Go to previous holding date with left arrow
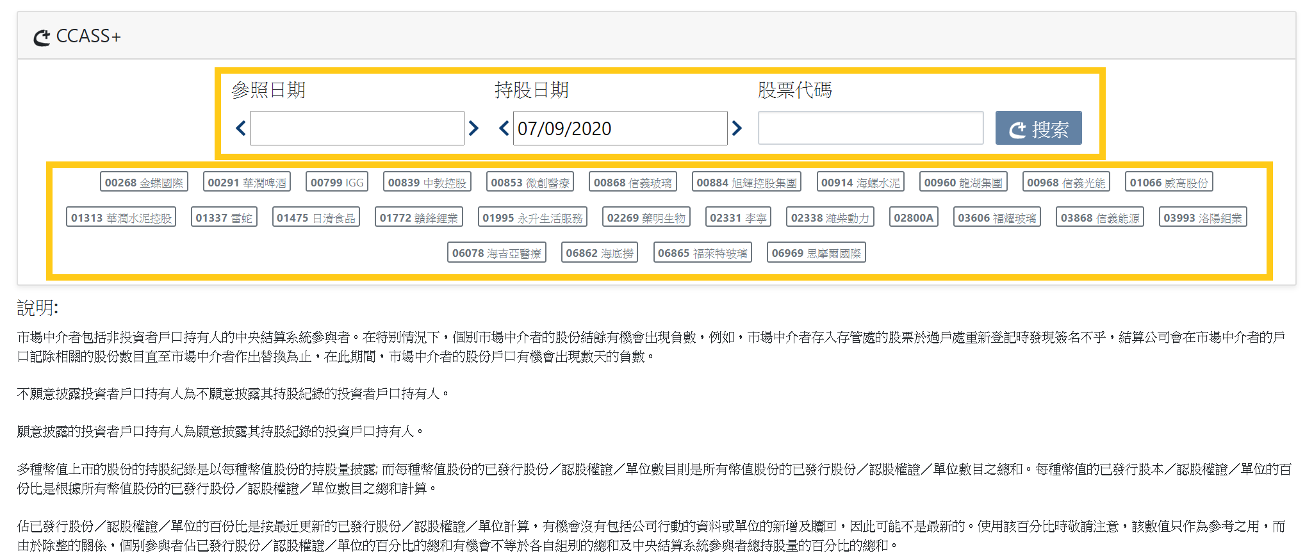1305x558 pixels. click(504, 129)
